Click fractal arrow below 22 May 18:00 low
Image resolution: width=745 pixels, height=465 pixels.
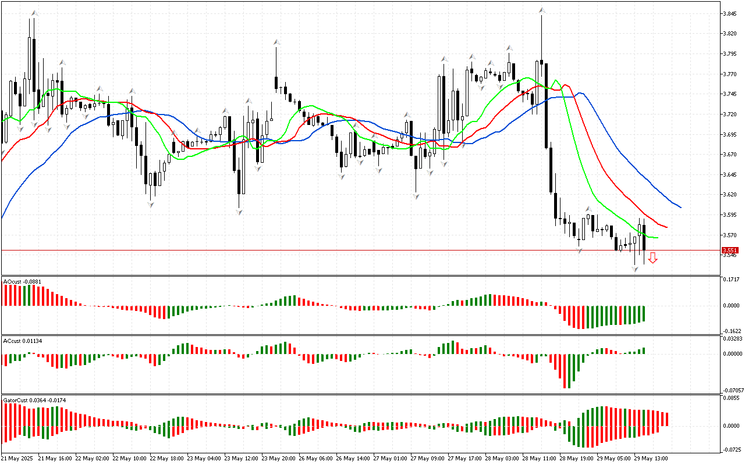pyautogui.click(x=151, y=204)
